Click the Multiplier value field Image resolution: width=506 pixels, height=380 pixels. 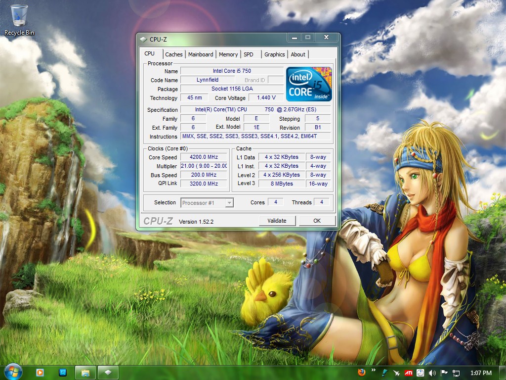204,166
